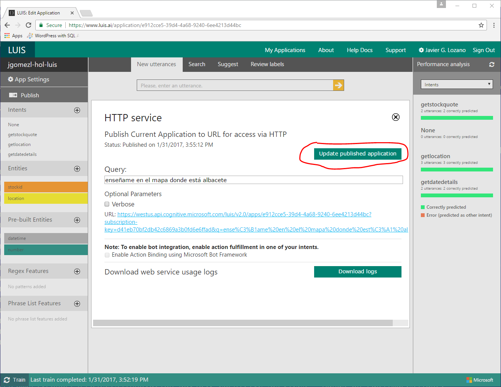
Task: Click Sign Out
Action: click(484, 50)
